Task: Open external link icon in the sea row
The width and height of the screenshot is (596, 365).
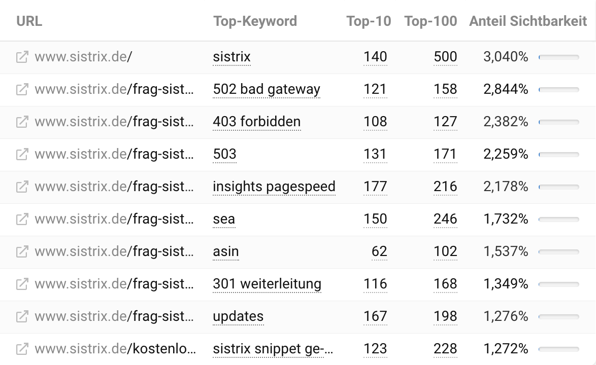Action: click(22, 219)
